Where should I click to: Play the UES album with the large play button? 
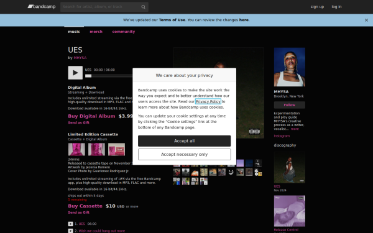point(75,73)
